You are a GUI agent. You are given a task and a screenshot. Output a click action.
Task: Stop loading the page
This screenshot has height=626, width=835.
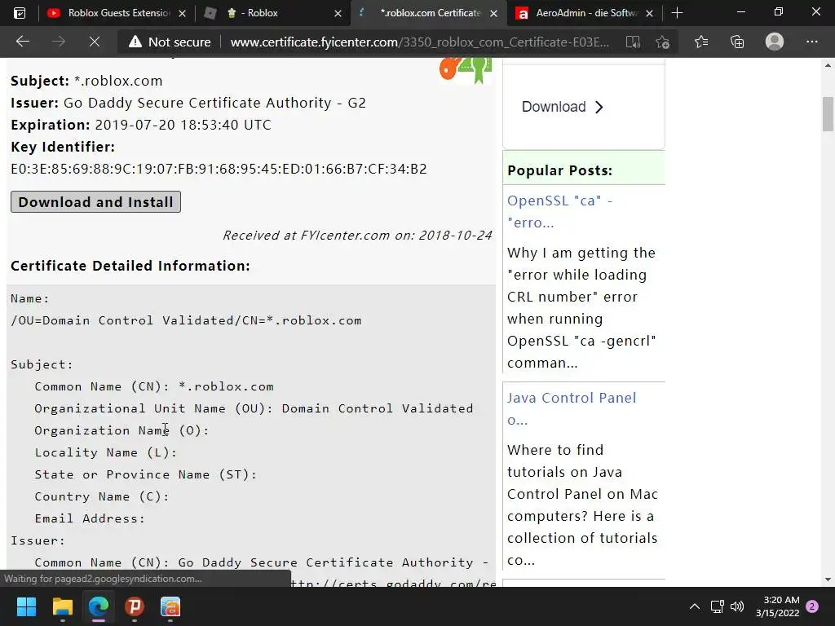(95, 42)
